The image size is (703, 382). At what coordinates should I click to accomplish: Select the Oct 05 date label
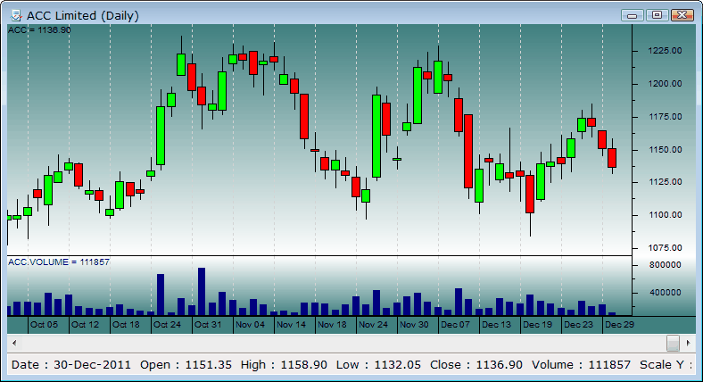tap(44, 325)
